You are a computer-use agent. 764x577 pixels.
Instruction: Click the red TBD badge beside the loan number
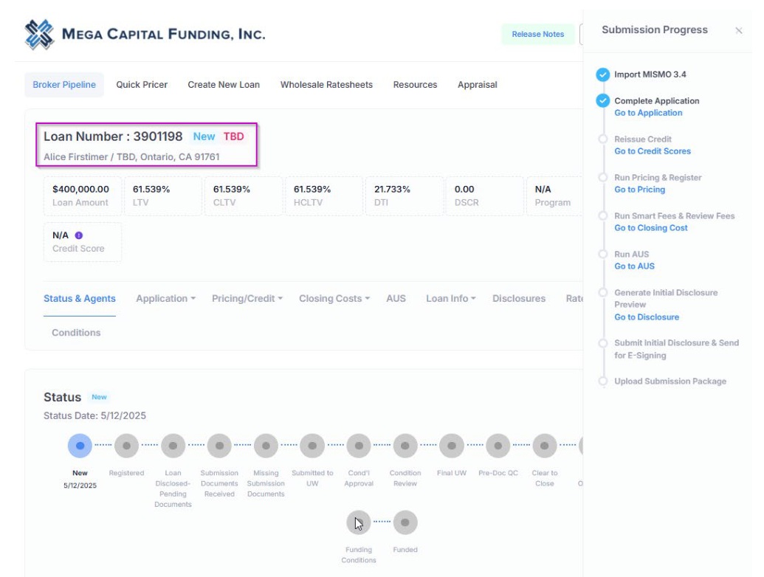[x=233, y=137]
